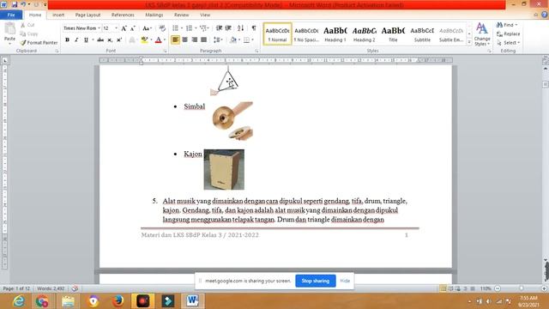Apply the red font color
The width and height of the screenshot is (549, 309).
(x=158, y=40)
